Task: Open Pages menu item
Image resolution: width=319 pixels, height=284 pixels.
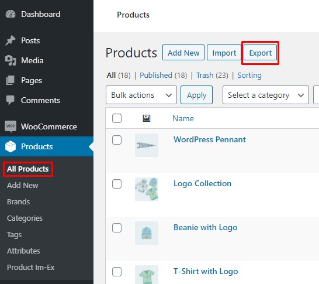Action: point(47,80)
